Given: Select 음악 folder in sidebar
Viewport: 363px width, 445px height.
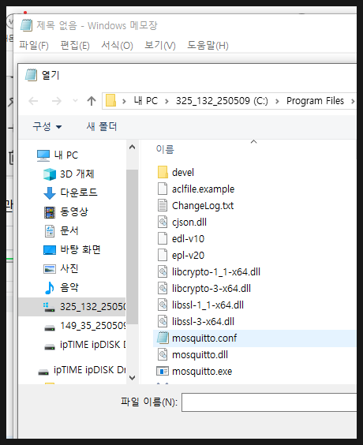Looking at the screenshot, I should pos(69,287).
